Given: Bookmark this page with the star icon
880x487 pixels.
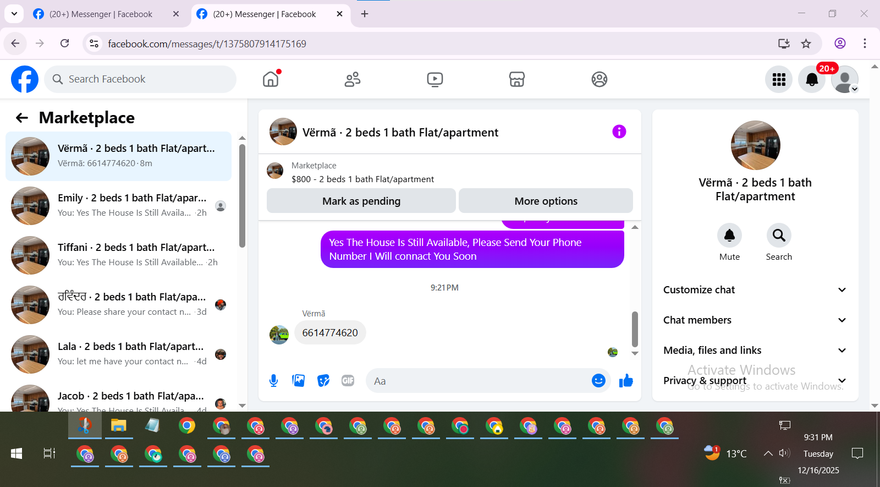Looking at the screenshot, I should click(x=806, y=43).
